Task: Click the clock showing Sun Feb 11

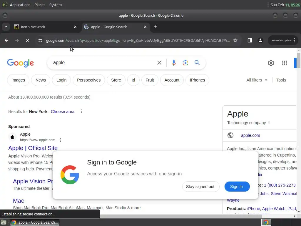Action: 285,5
